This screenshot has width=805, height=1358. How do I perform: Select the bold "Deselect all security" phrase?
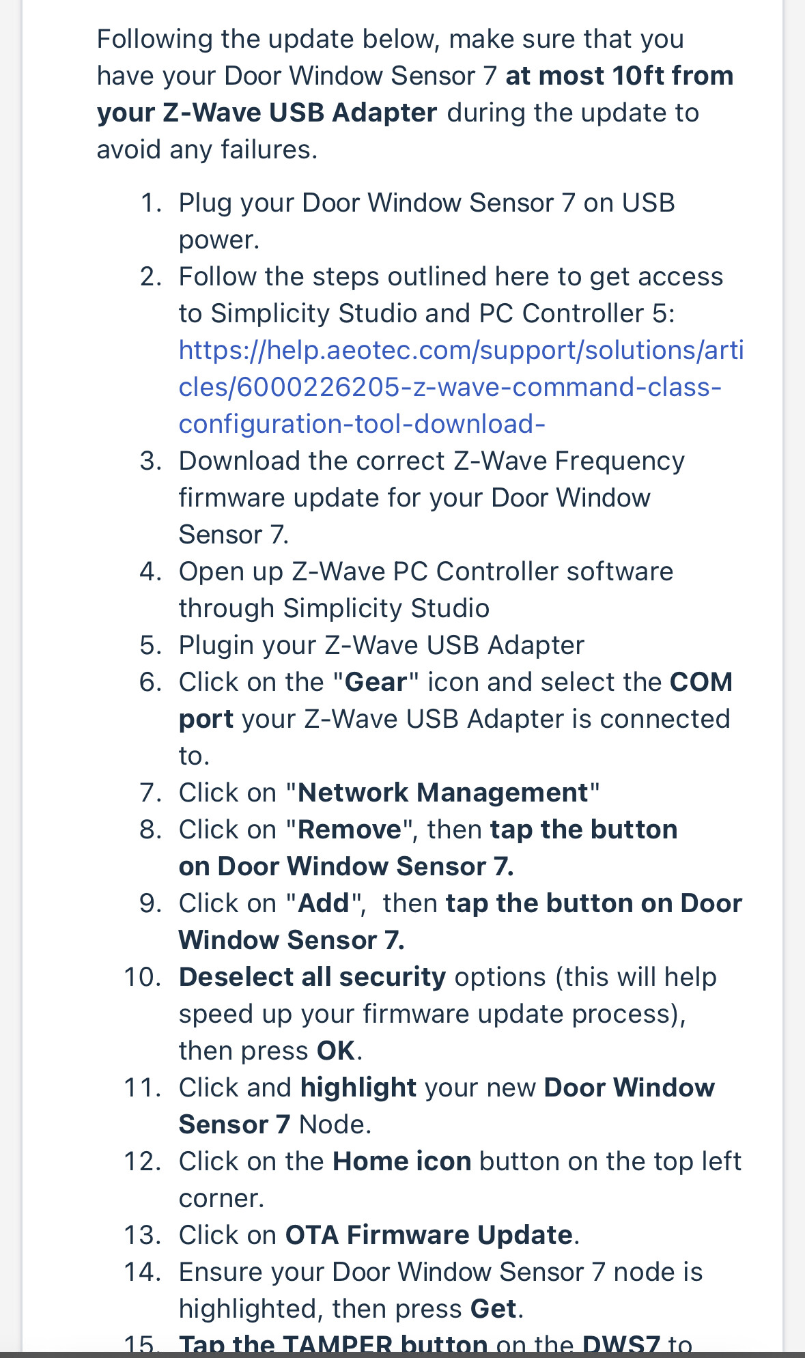click(312, 977)
